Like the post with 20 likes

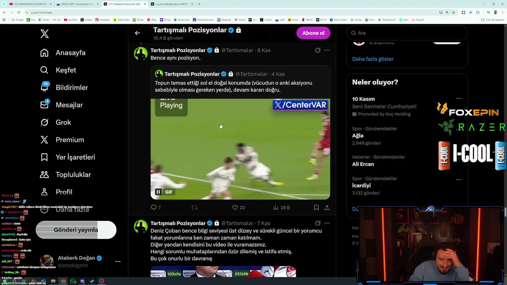click(x=235, y=207)
